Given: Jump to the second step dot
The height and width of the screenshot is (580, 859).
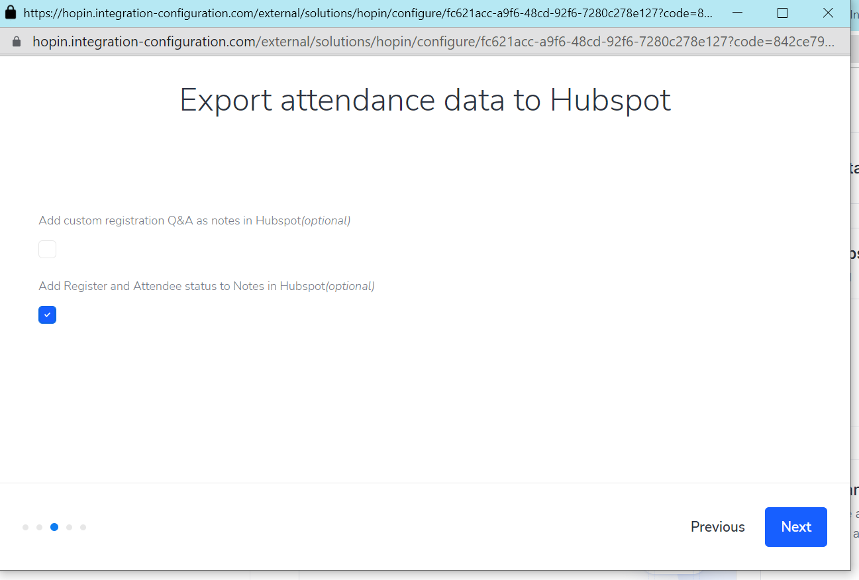Looking at the screenshot, I should [x=40, y=528].
